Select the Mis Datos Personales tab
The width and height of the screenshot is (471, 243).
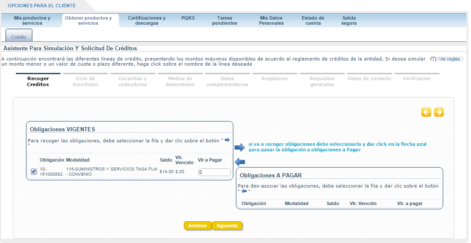(x=271, y=20)
